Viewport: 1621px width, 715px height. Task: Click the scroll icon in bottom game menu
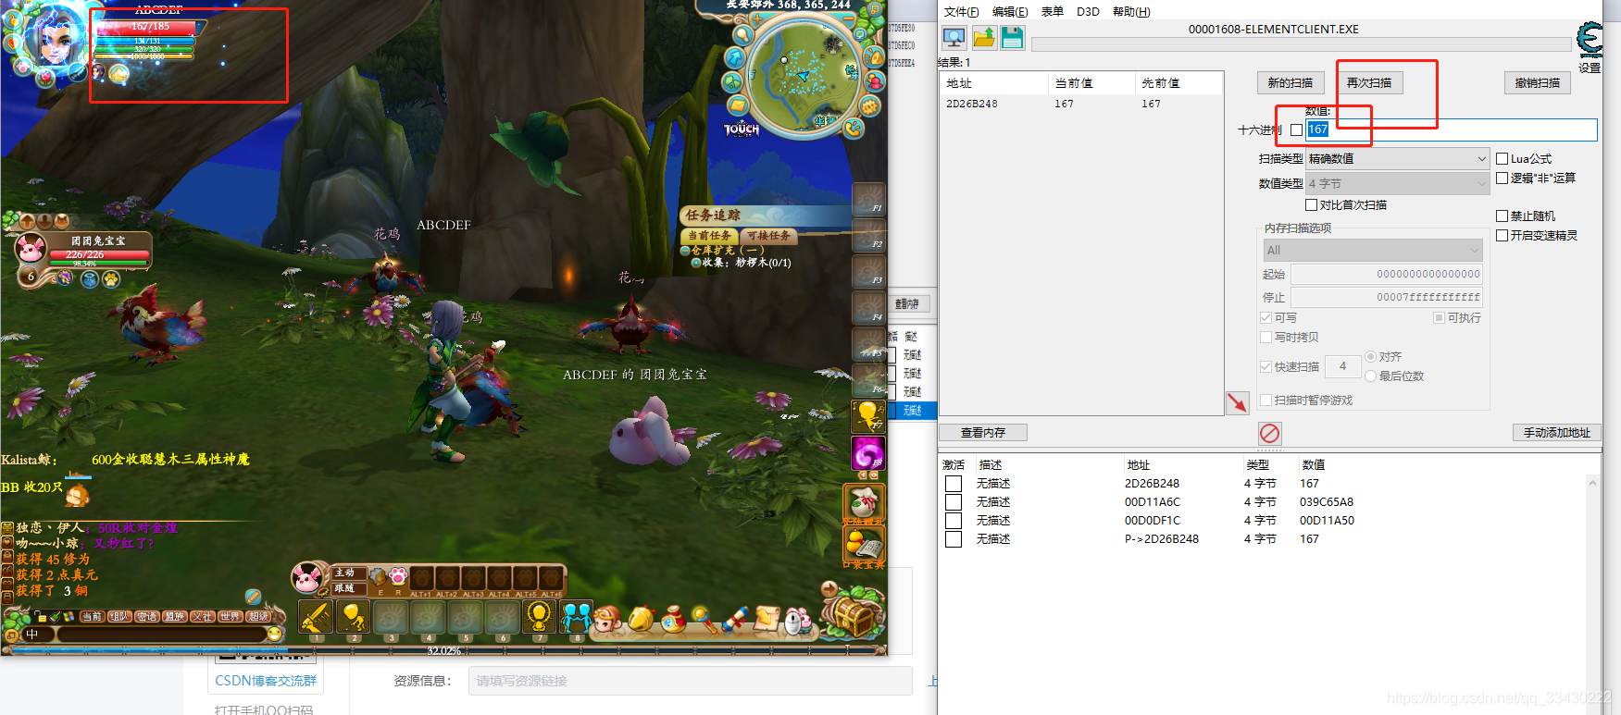click(767, 619)
